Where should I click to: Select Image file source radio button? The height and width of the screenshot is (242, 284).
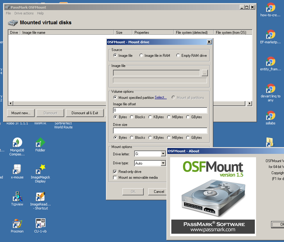115,55
